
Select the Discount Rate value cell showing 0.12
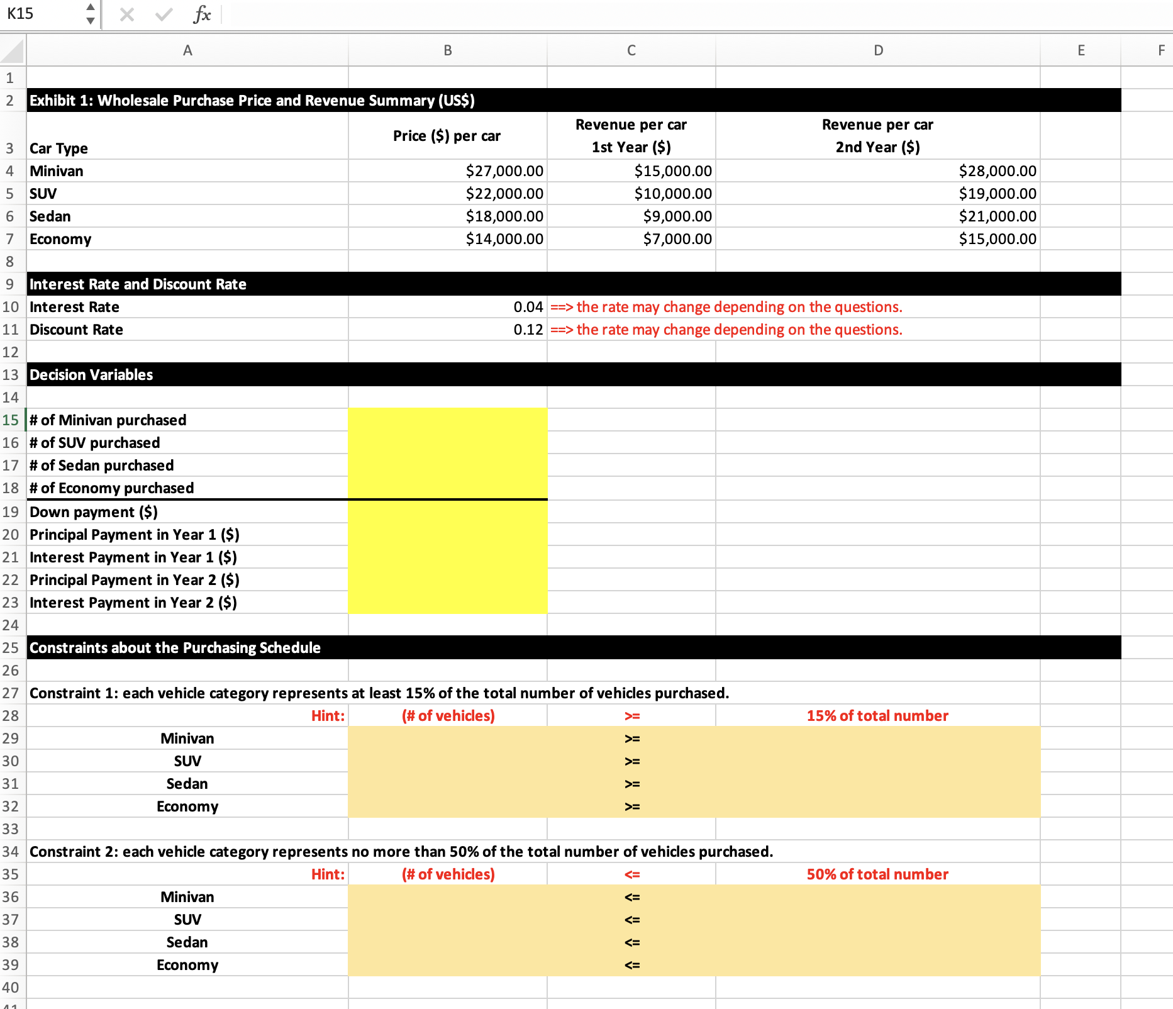pyautogui.click(x=447, y=329)
